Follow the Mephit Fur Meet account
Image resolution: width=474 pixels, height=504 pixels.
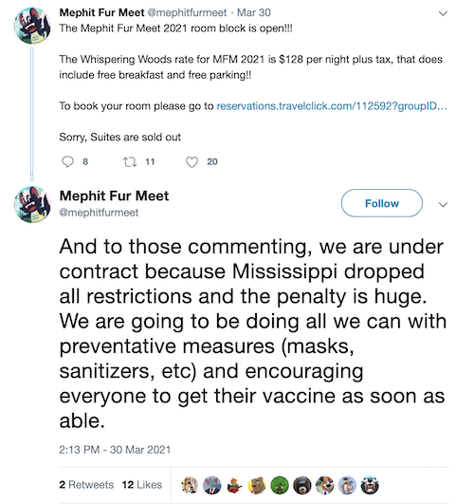point(381,203)
